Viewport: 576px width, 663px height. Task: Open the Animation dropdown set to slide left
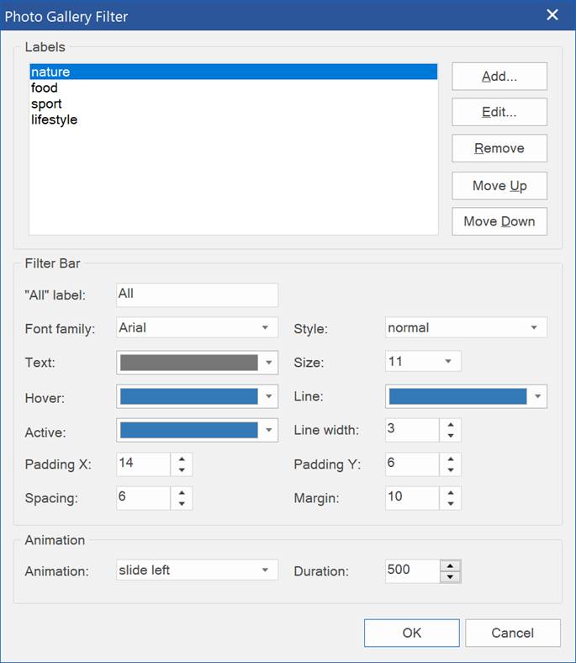[x=198, y=570]
